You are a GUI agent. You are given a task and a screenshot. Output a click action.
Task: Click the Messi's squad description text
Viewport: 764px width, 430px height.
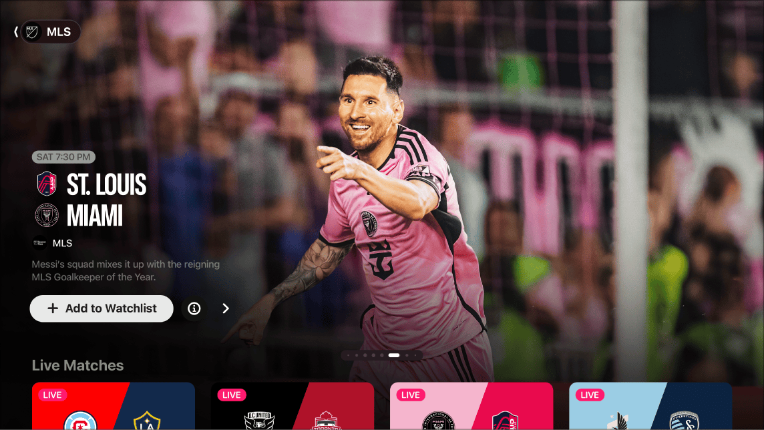click(x=126, y=271)
